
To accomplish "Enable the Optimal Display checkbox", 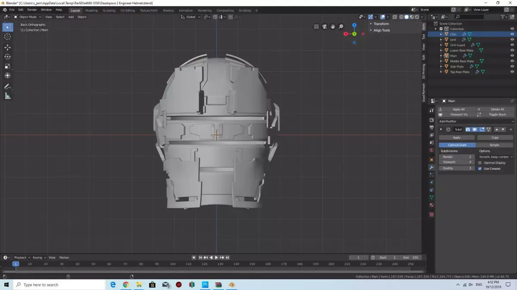I will tap(480, 163).
